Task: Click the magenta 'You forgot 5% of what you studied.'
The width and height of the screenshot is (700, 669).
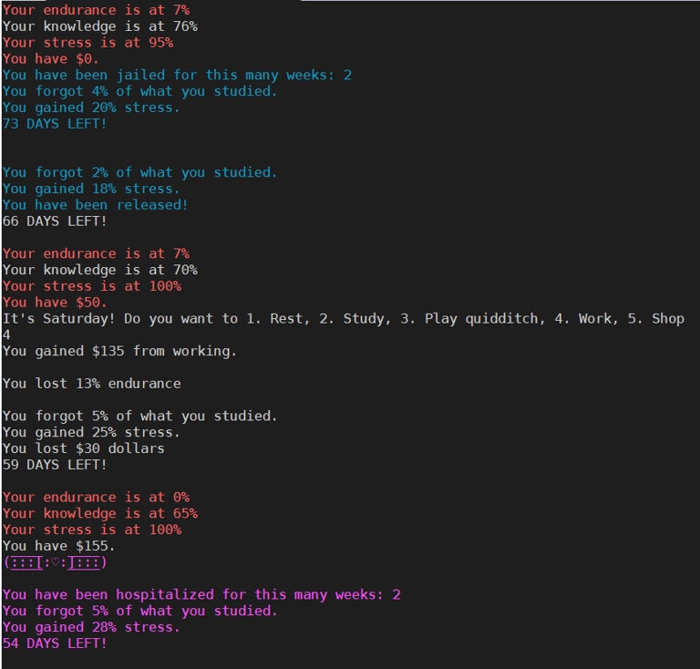Action: coord(140,611)
